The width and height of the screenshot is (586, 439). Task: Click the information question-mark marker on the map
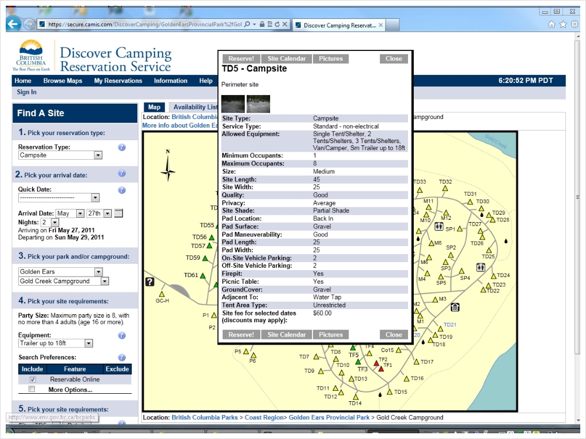150,282
